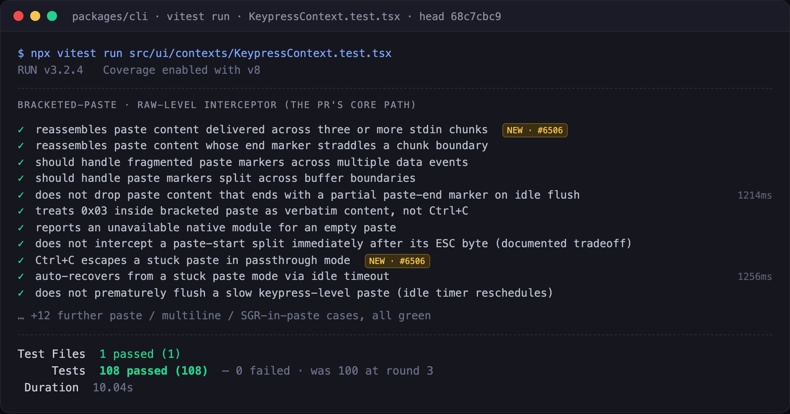Click the red close window dot
The width and height of the screenshot is (790, 414).
click(x=18, y=16)
